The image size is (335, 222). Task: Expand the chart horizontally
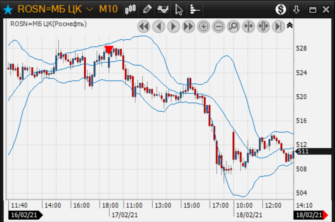tap(264, 27)
